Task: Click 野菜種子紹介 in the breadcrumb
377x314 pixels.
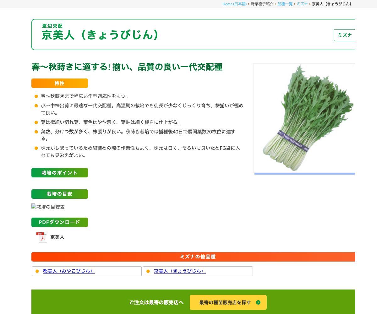Action: pyautogui.click(x=262, y=4)
